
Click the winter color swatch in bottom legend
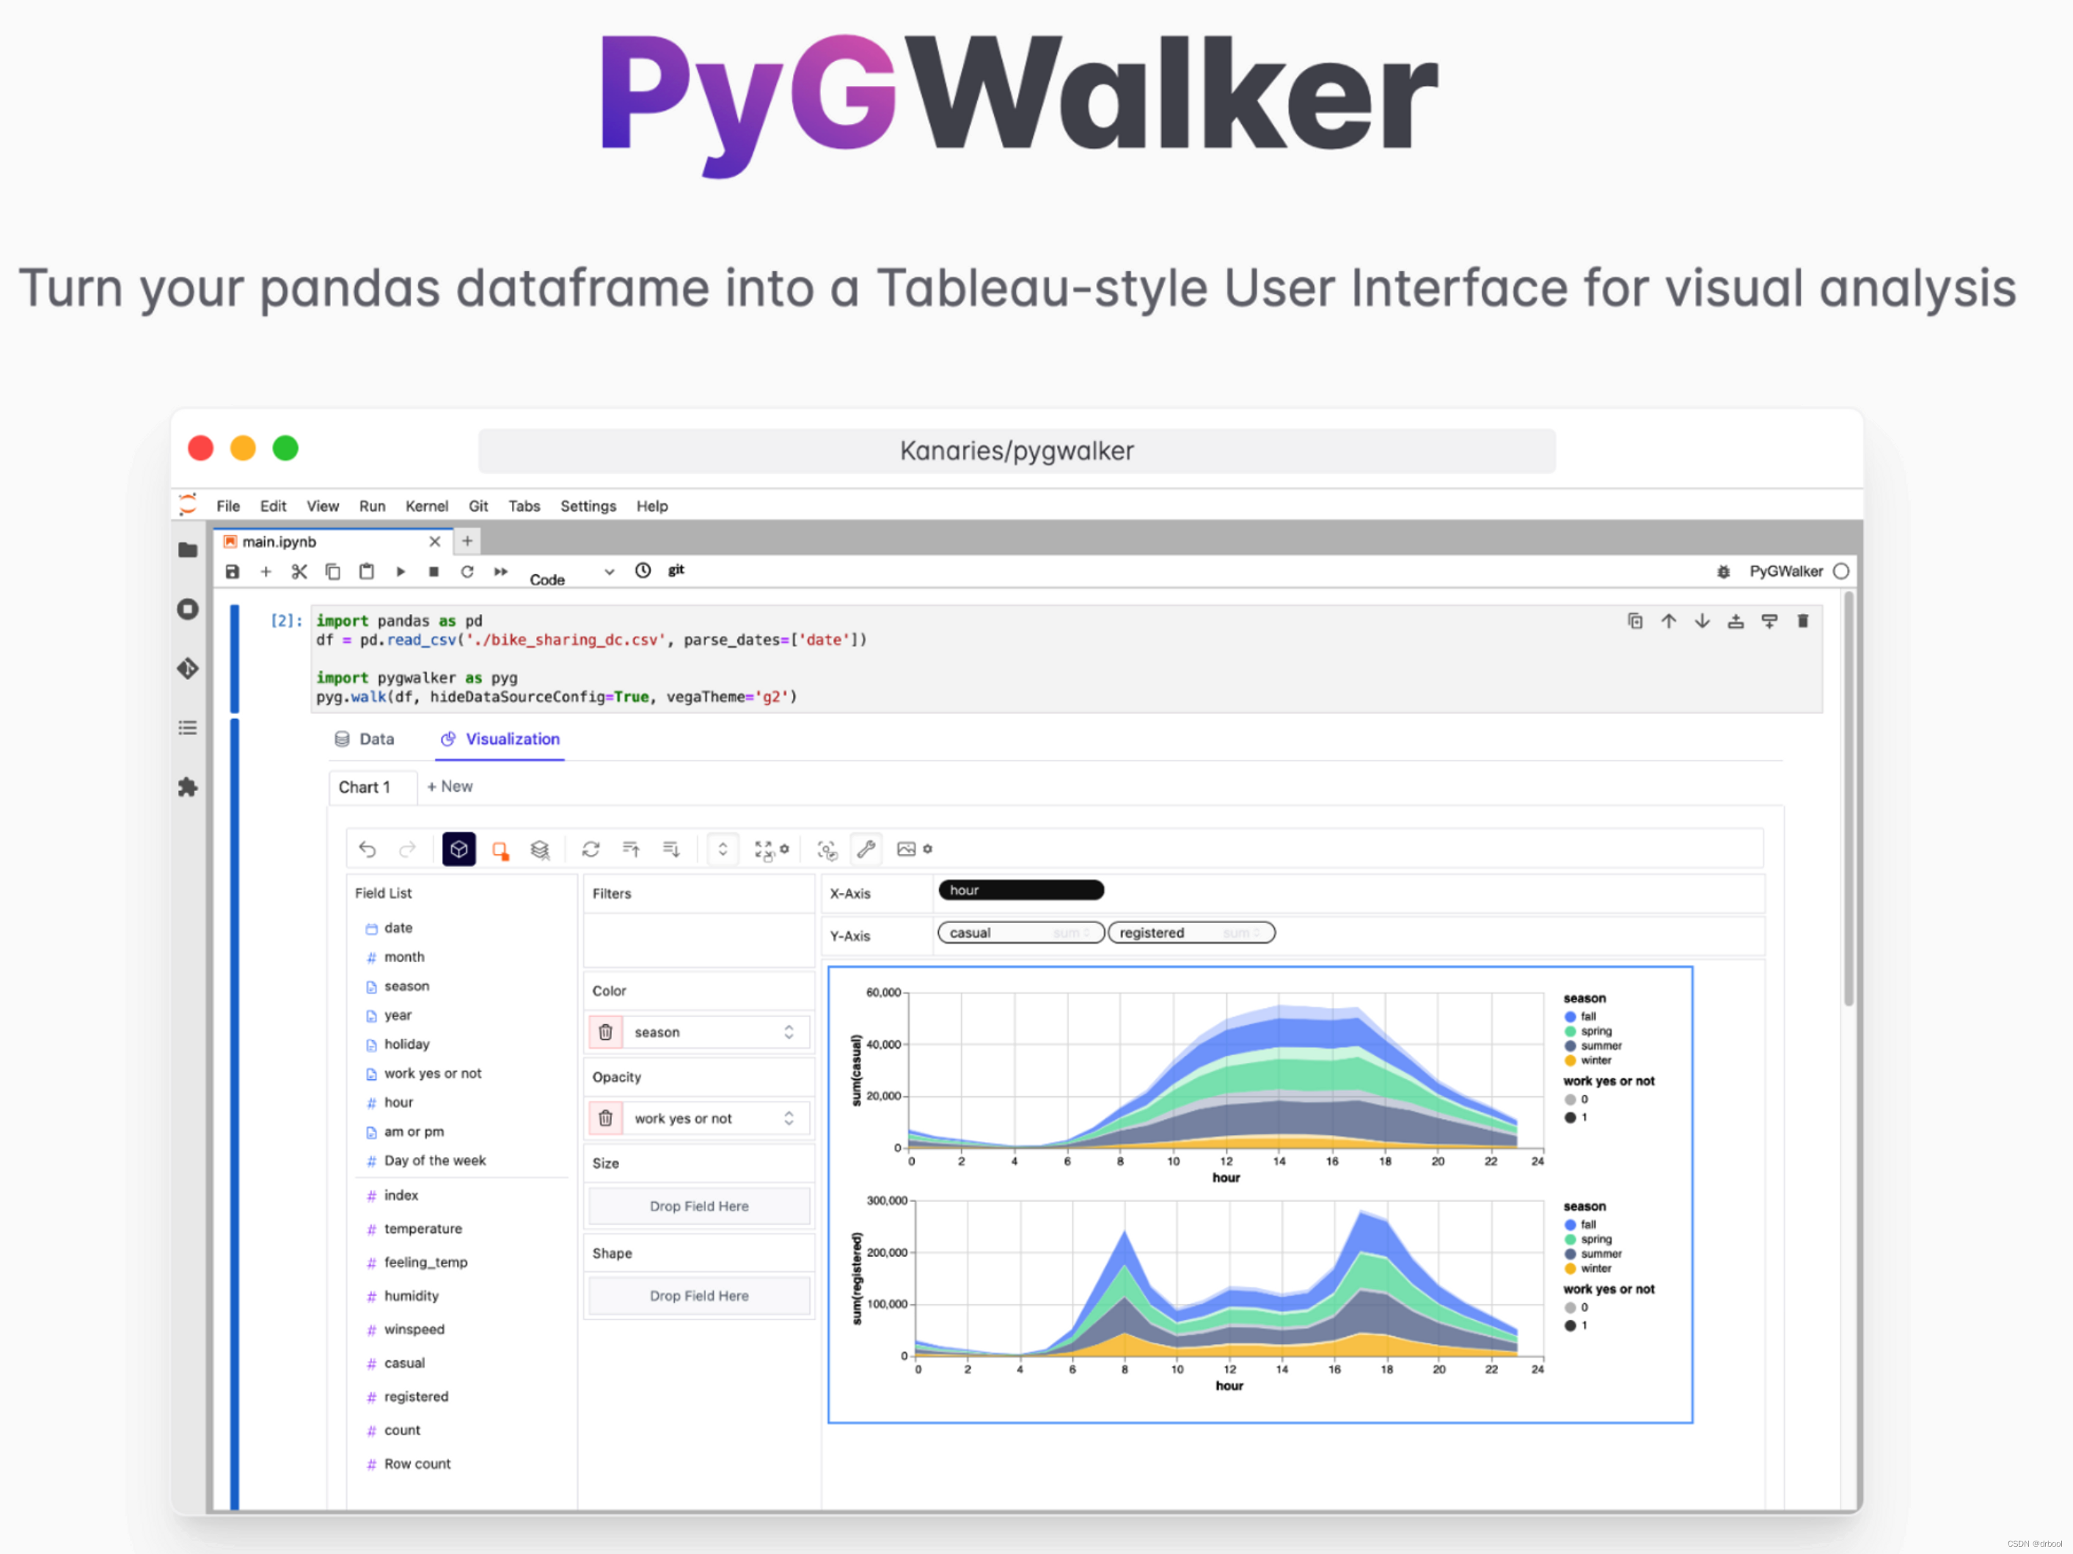point(1570,1268)
